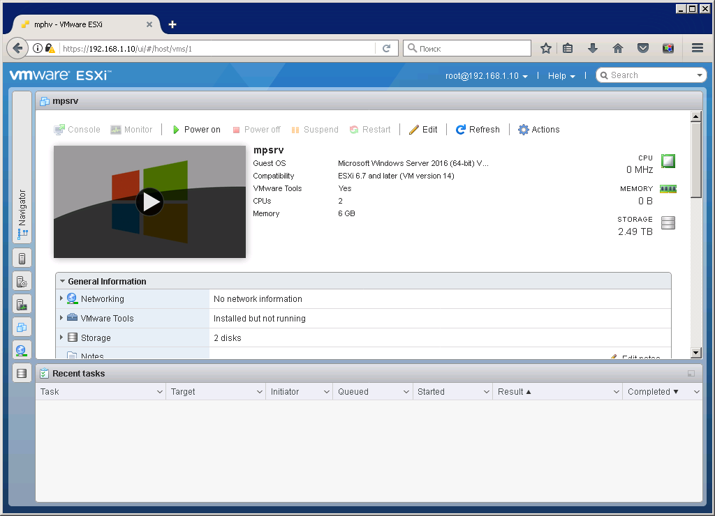Refresh the VM page

pyautogui.click(x=478, y=130)
